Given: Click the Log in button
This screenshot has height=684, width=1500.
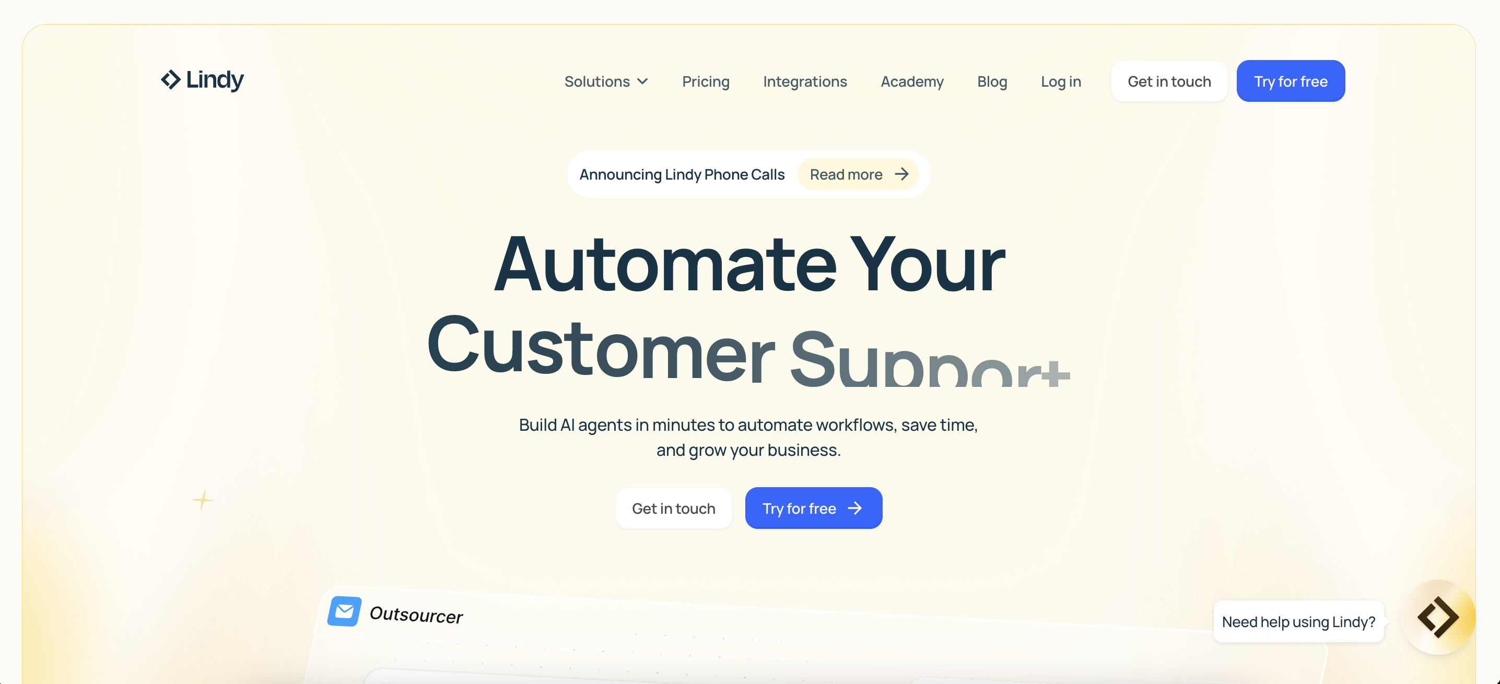Looking at the screenshot, I should pos(1061,80).
